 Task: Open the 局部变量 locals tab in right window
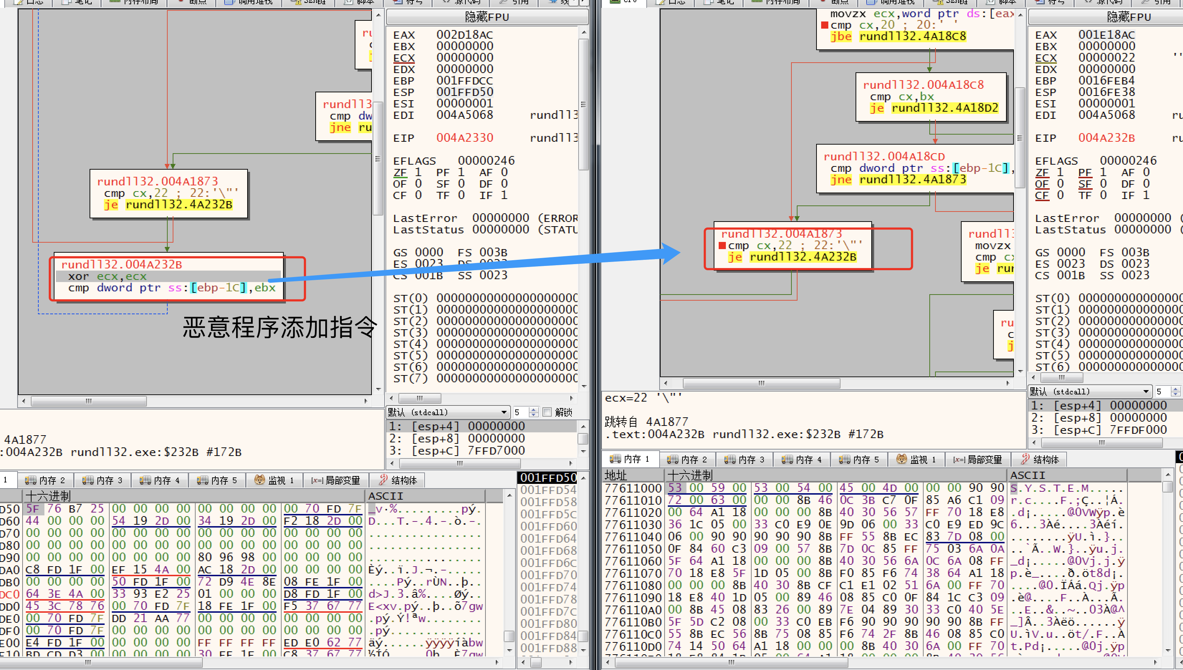978,459
